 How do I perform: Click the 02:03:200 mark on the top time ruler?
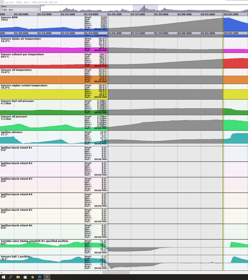tap(231, 14)
